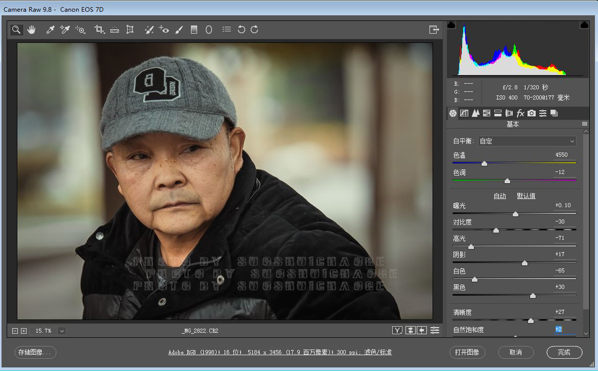
Task: Open the fx Effects panel tab
Action: 520,113
